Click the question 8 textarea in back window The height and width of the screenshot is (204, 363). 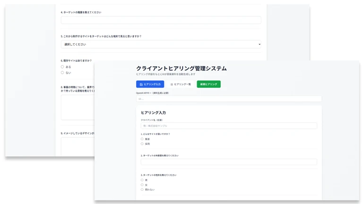click(78, 107)
